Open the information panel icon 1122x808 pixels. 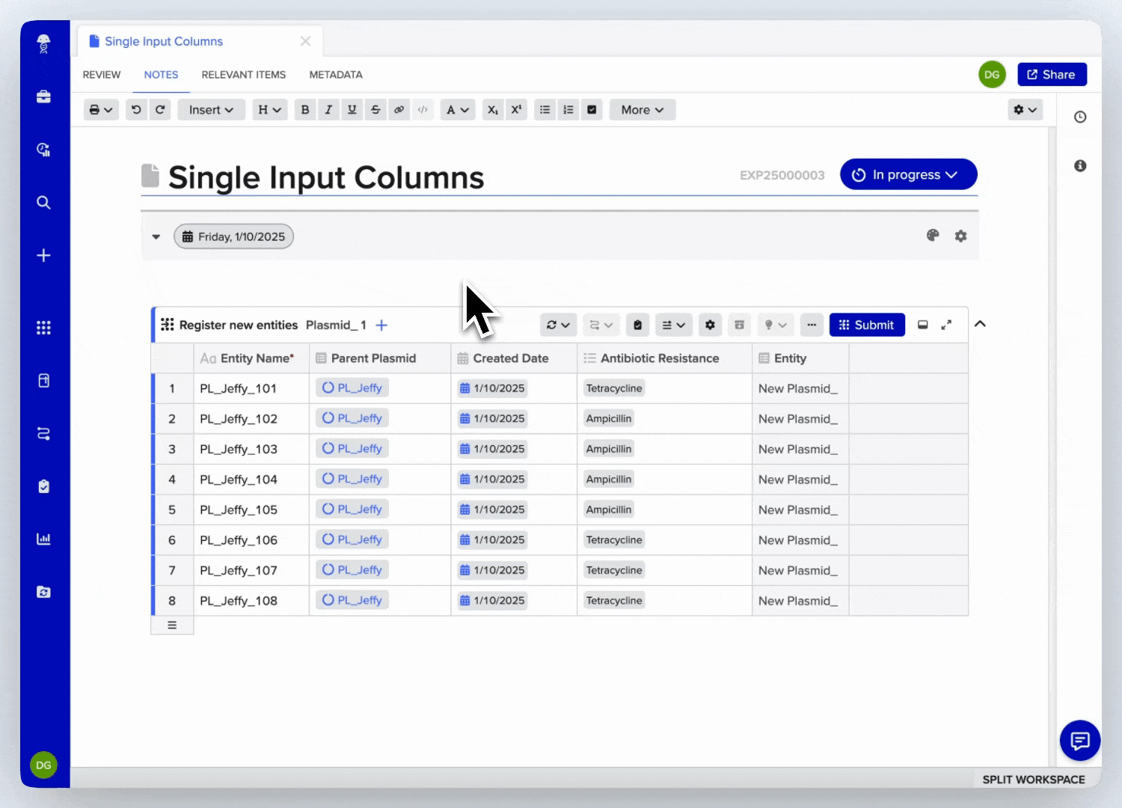(1080, 165)
